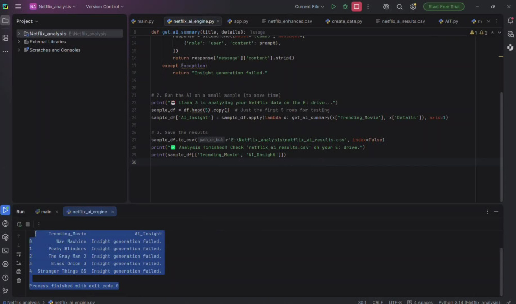Open the Project tool window folder icon
The image size is (516, 304).
pos(5,21)
